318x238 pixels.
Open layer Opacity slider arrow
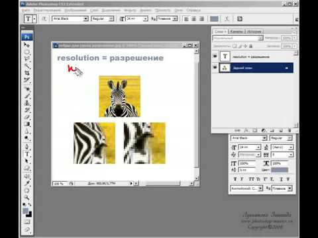(x=294, y=38)
